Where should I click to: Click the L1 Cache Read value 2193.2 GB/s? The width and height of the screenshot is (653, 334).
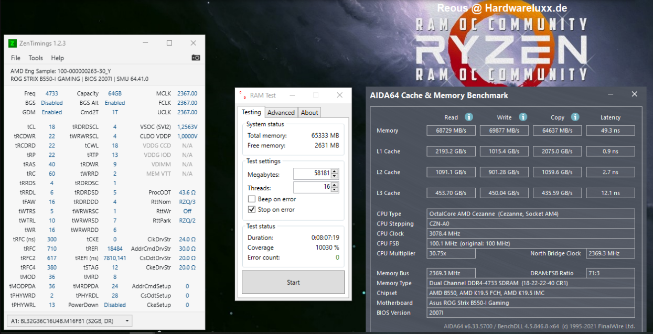tap(451, 152)
